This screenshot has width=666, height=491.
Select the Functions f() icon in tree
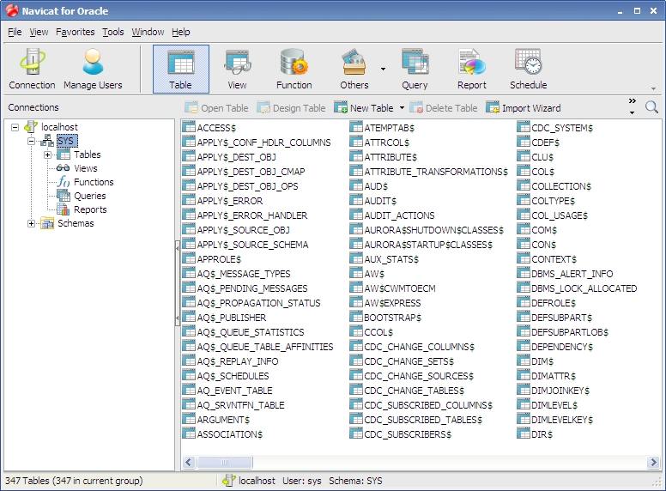[x=64, y=182]
